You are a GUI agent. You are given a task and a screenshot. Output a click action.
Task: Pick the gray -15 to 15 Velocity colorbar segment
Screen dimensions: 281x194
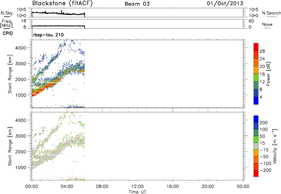256,146
